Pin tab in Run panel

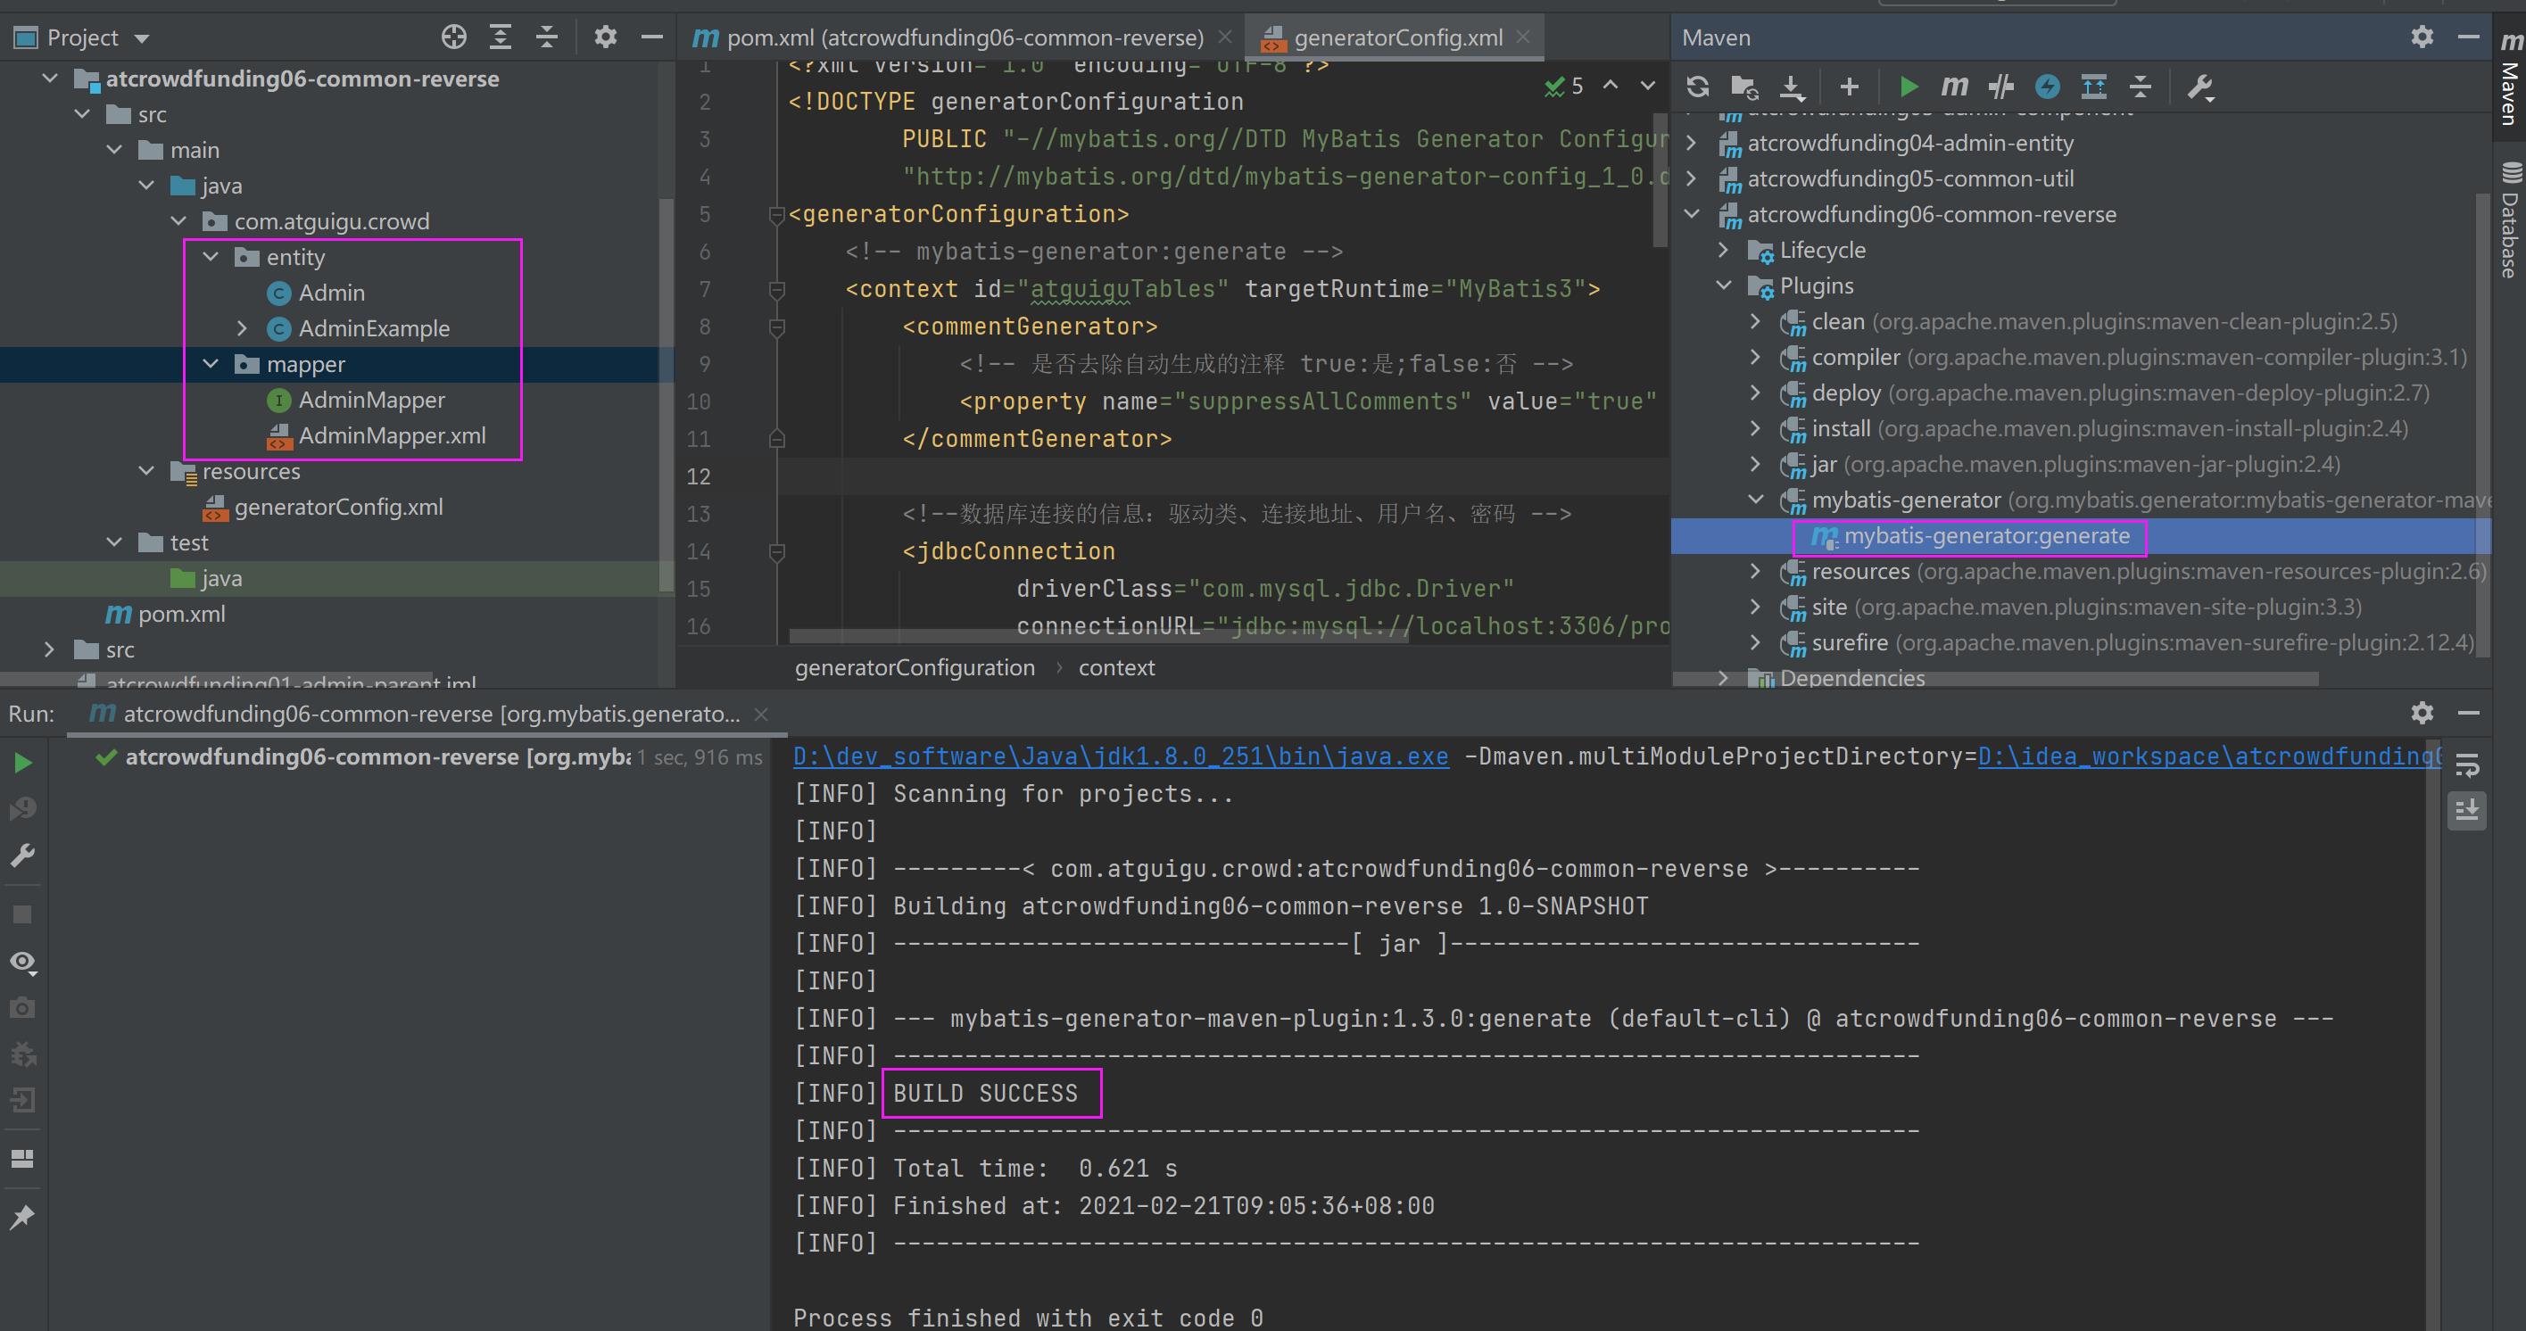tap(22, 1216)
